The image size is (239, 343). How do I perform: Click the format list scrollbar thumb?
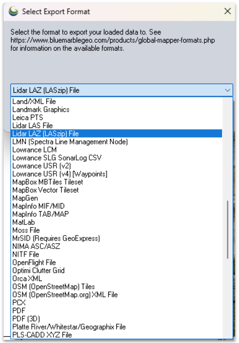228,230
